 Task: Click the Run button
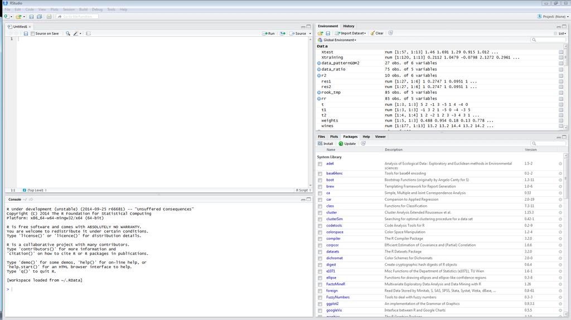coord(269,33)
